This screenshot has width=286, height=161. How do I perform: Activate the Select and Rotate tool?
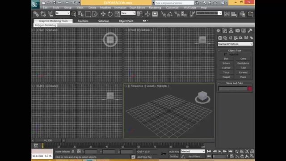110,14
